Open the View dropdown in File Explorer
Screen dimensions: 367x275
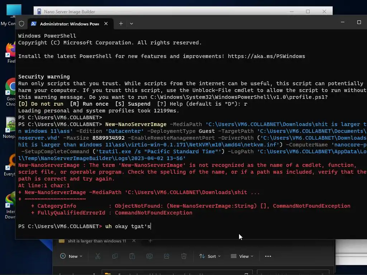[x=242, y=256]
